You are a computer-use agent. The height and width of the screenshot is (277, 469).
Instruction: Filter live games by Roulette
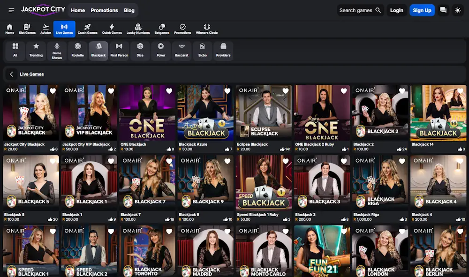[78, 51]
